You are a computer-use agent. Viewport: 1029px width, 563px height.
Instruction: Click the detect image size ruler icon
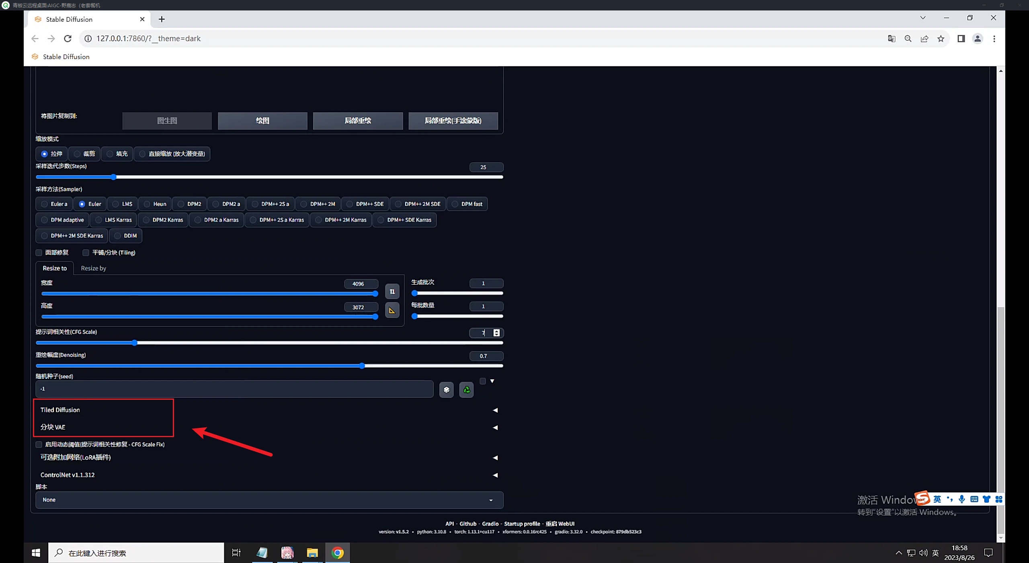392,310
